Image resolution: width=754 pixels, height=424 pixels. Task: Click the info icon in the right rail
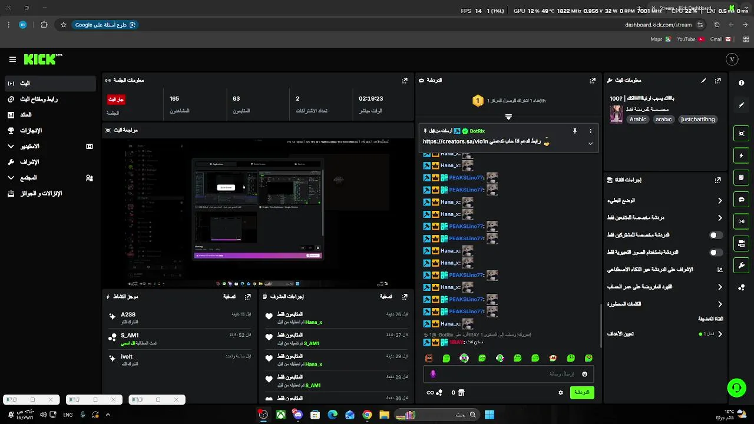[x=742, y=83]
